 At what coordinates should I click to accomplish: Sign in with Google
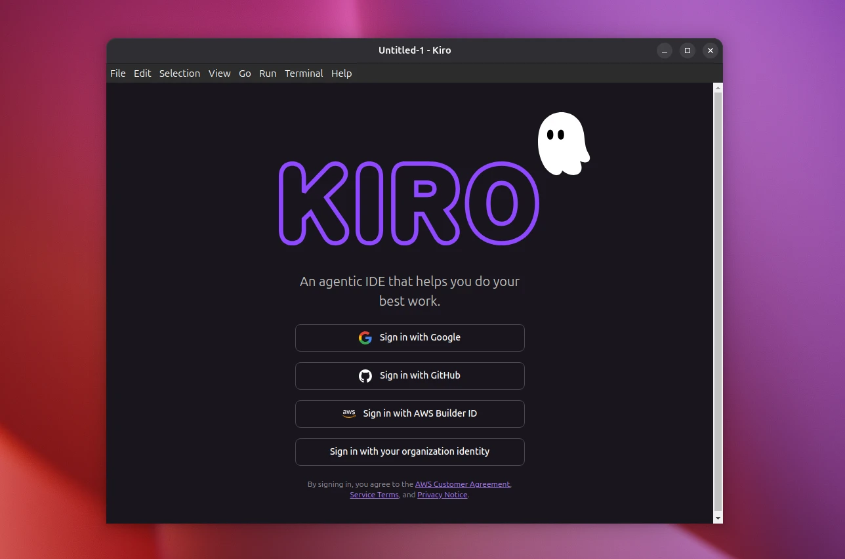pyautogui.click(x=409, y=337)
